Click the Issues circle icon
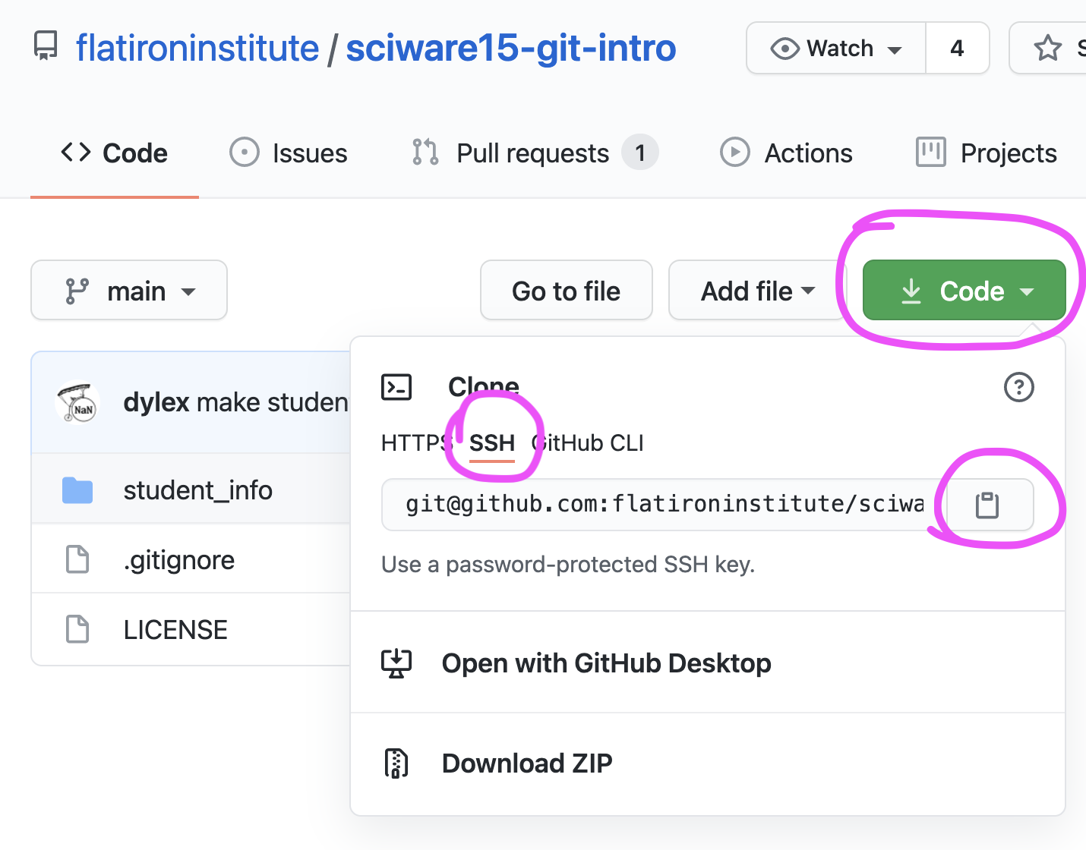The height and width of the screenshot is (850, 1086). point(245,153)
